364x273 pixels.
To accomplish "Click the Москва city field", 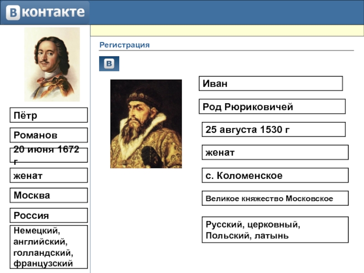I will (49, 195).
